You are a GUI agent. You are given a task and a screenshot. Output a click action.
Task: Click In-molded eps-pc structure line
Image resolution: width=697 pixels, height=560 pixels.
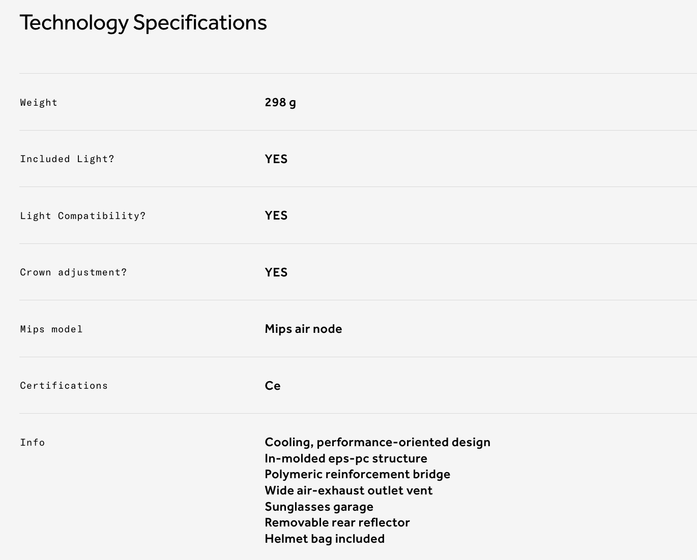pyautogui.click(x=346, y=458)
